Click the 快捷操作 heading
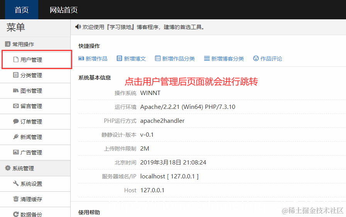Screen dimensions: 346x217 (89, 46)
